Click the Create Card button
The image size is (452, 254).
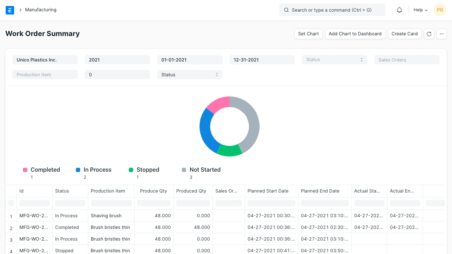point(404,34)
